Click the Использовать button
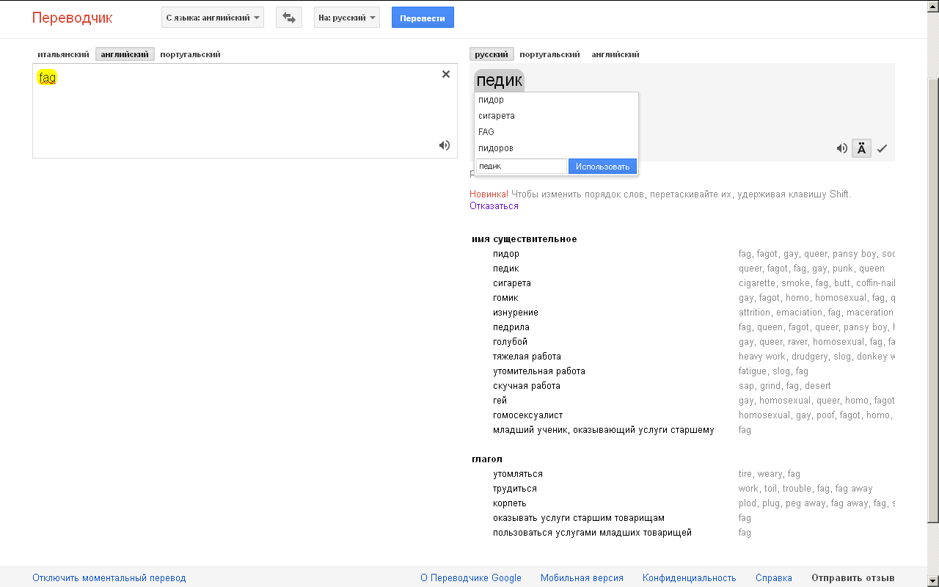The height and width of the screenshot is (587, 939). point(602,167)
